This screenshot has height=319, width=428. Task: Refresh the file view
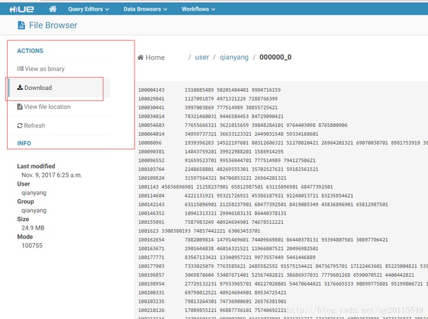20,126
